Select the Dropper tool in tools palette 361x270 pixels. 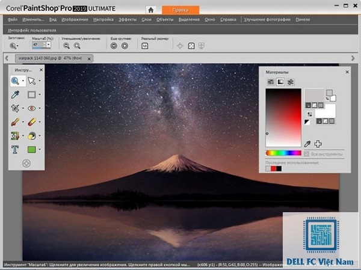(x=15, y=94)
